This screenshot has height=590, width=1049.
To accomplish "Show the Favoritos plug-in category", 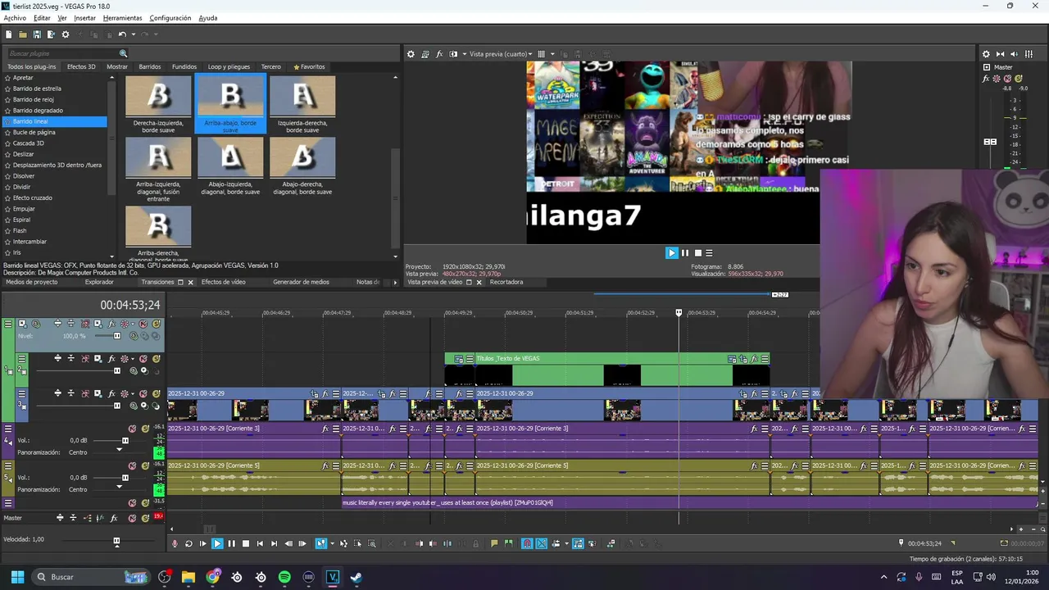I will [x=309, y=66].
